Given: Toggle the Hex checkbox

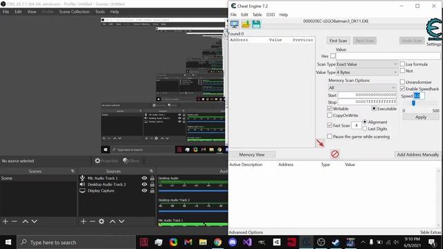Looking at the screenshot, I should 333,56.
